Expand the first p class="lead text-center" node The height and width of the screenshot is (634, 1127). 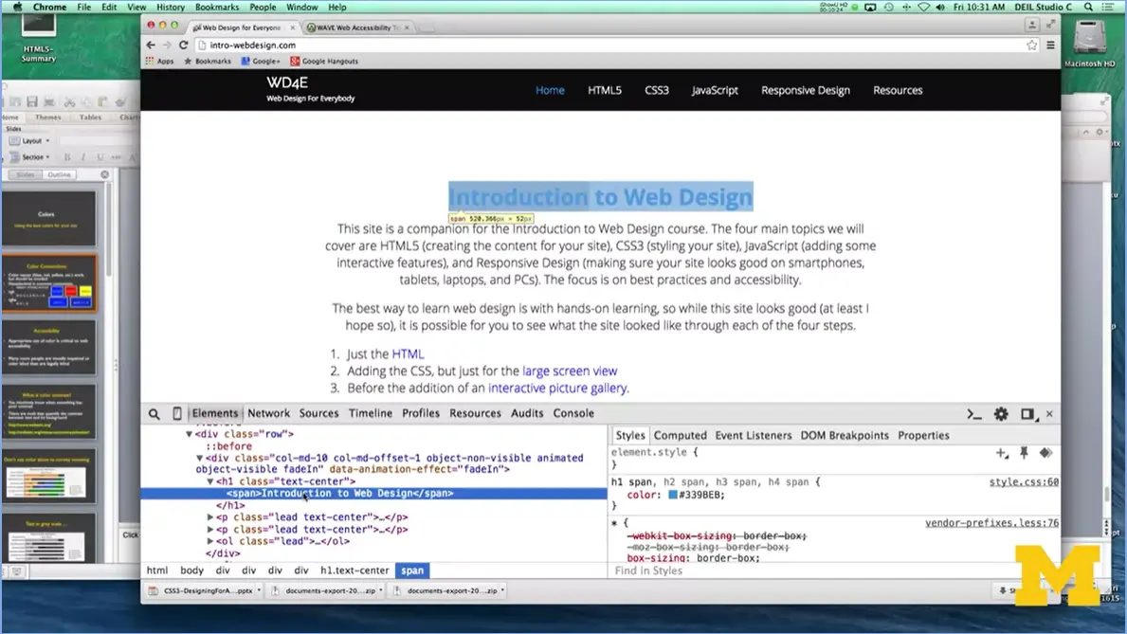click(x=209, y=517)
